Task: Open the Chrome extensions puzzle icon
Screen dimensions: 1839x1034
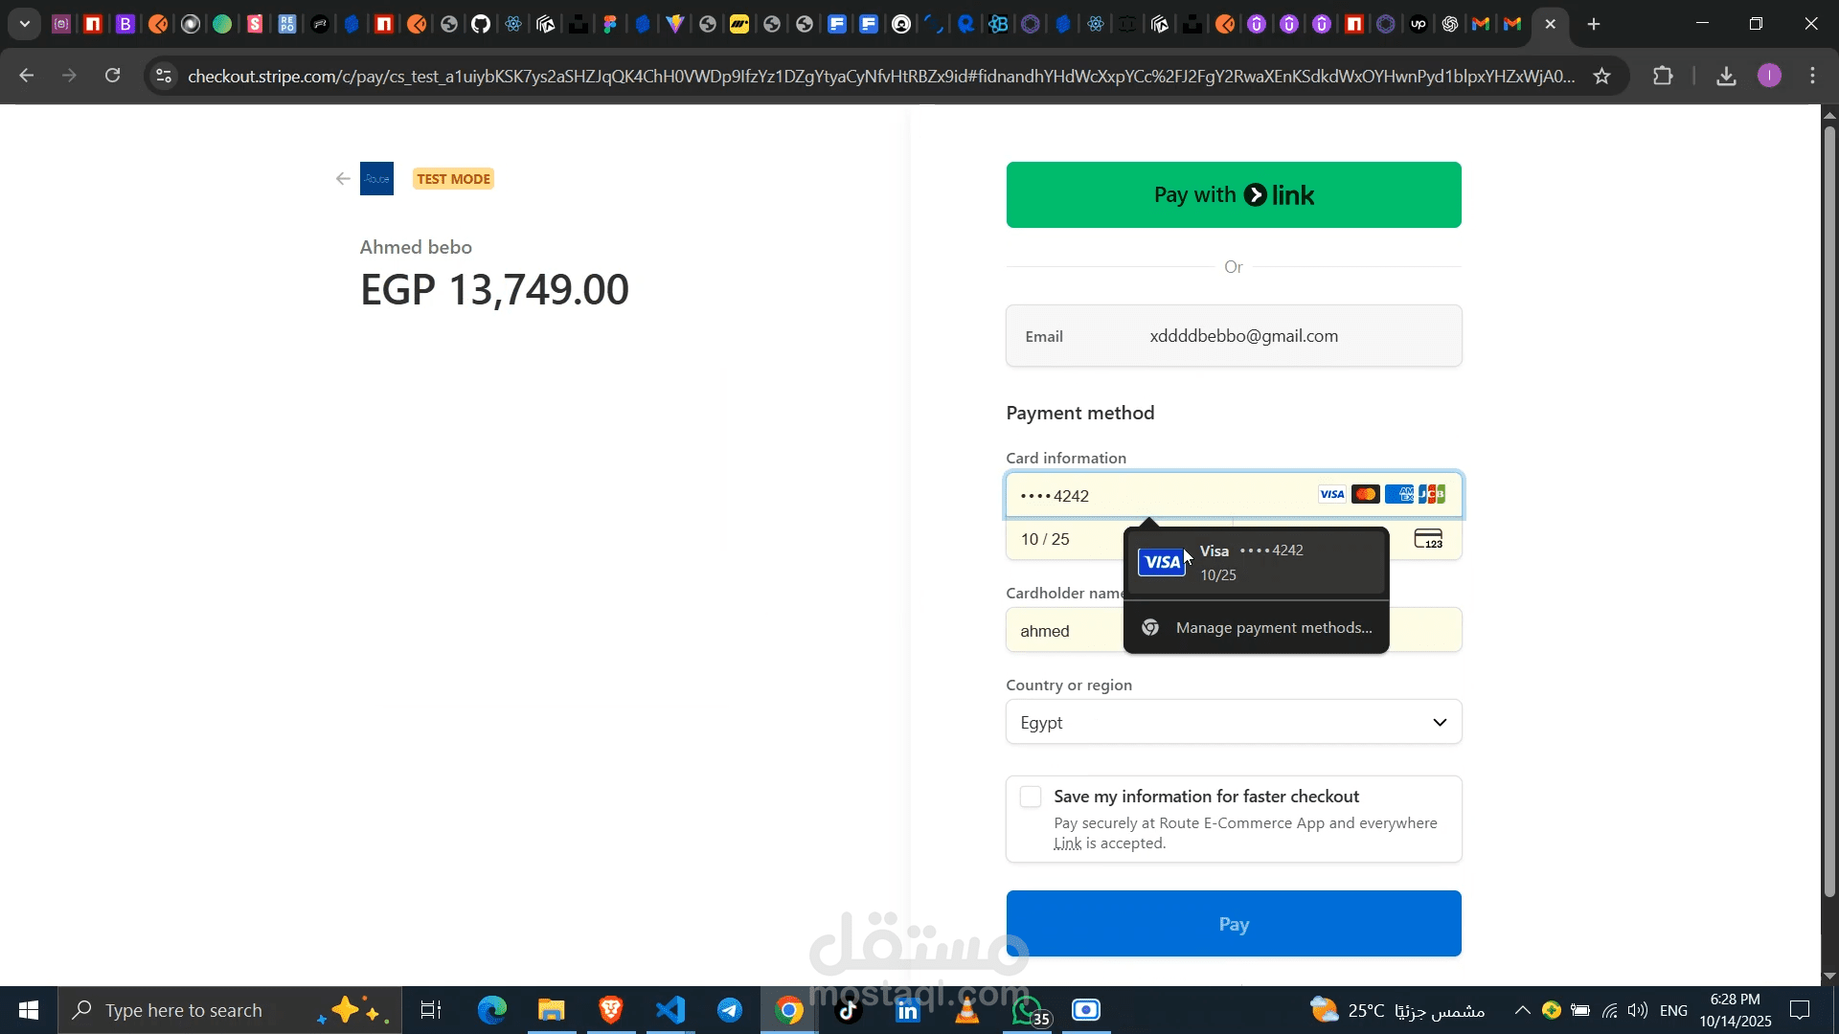Action: [1663, 76]
